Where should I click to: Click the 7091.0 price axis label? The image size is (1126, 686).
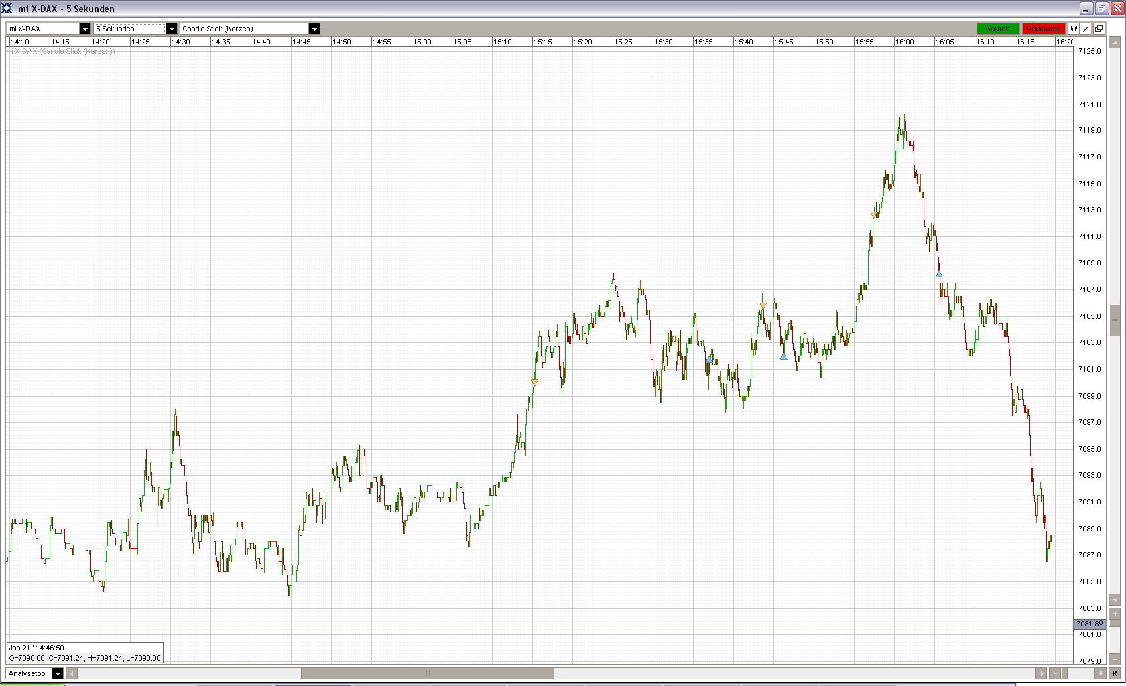(x=1090, y=502)
